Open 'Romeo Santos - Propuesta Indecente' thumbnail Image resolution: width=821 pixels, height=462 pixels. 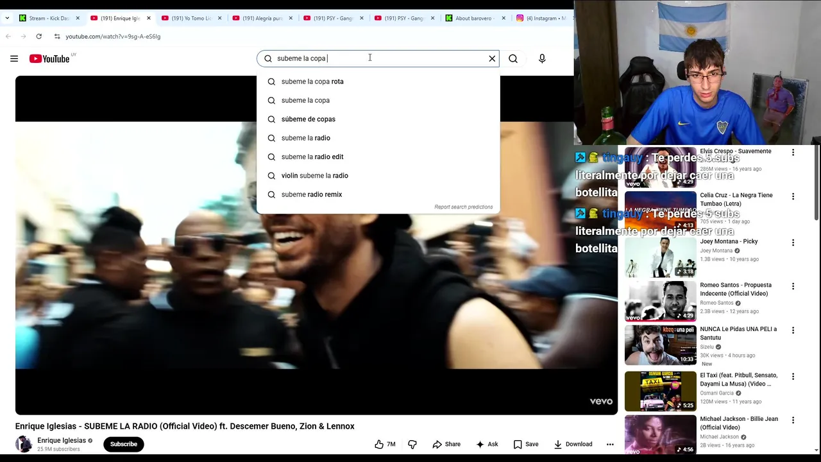[x=661, y=301]
